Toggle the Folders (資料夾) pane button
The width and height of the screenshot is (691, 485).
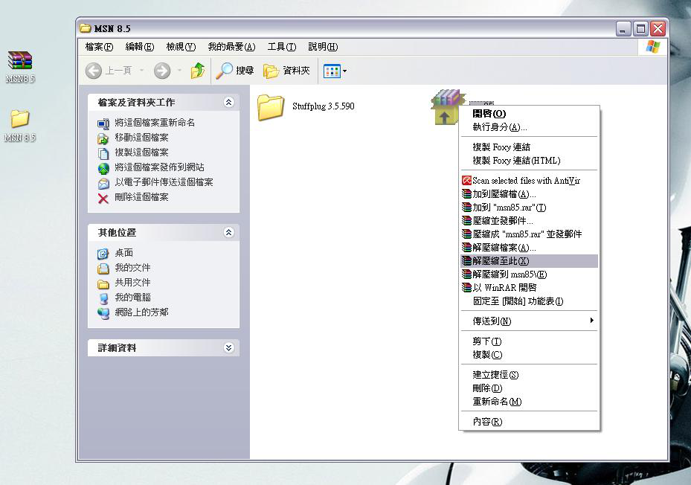tap(286, 71)
